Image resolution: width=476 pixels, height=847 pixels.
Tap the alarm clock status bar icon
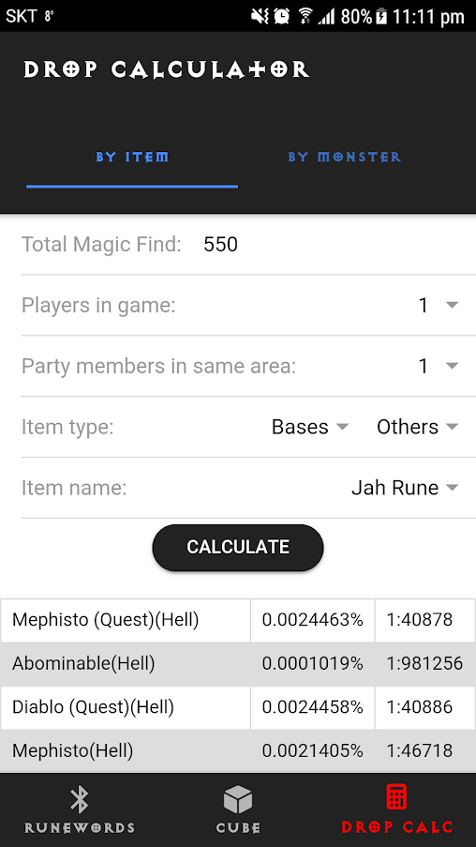(x=282, y=16)
